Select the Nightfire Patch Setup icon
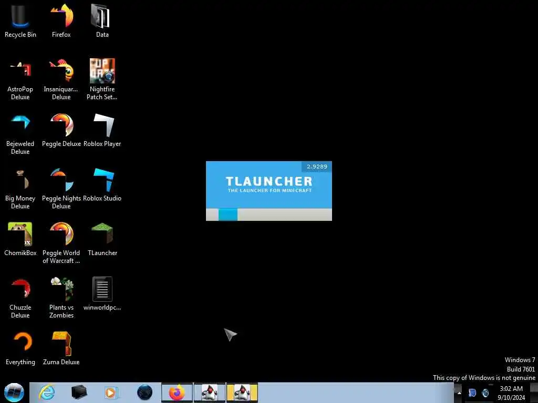The image size is (538, 403). 102,80
